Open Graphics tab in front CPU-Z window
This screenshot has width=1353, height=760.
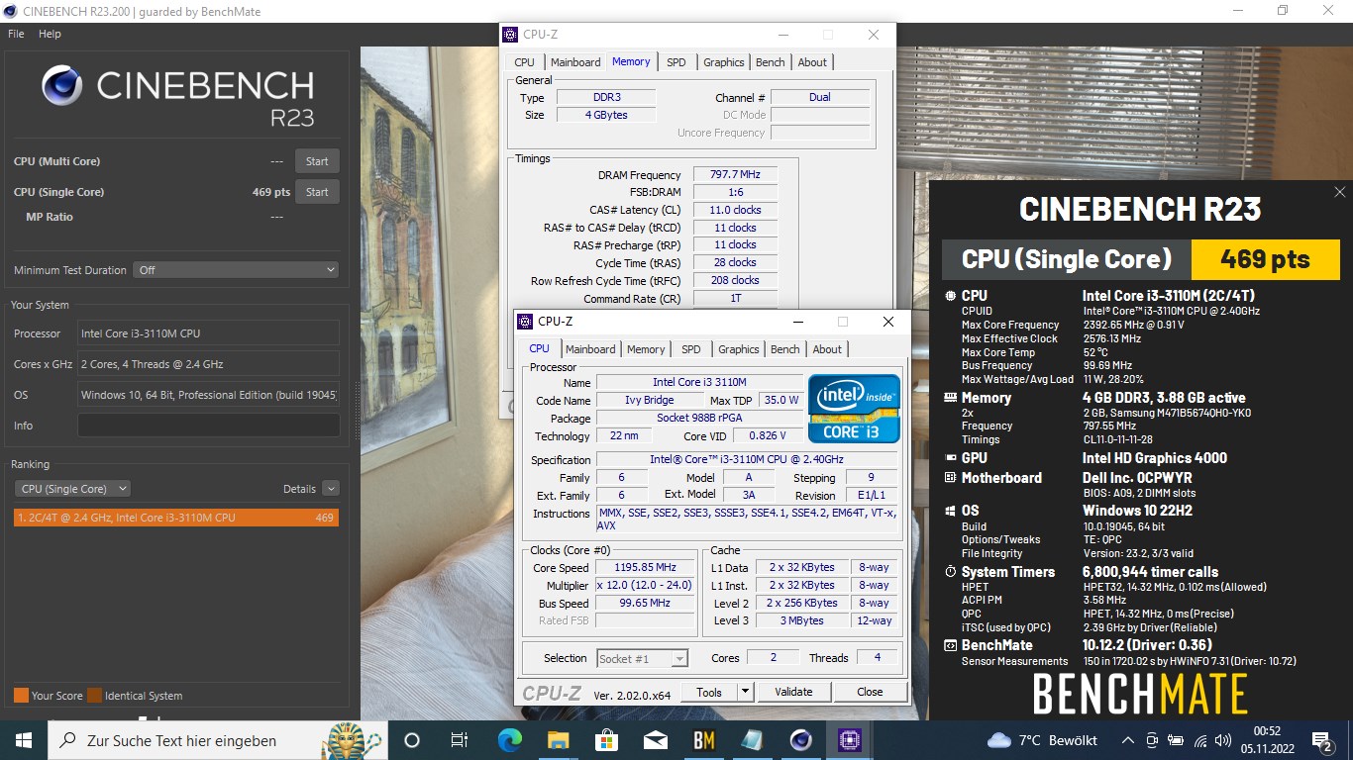pos(738,349)
